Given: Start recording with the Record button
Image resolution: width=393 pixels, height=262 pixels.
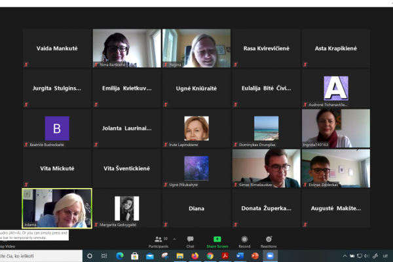Looking at the screenshot, I should [x=244, y=242].
